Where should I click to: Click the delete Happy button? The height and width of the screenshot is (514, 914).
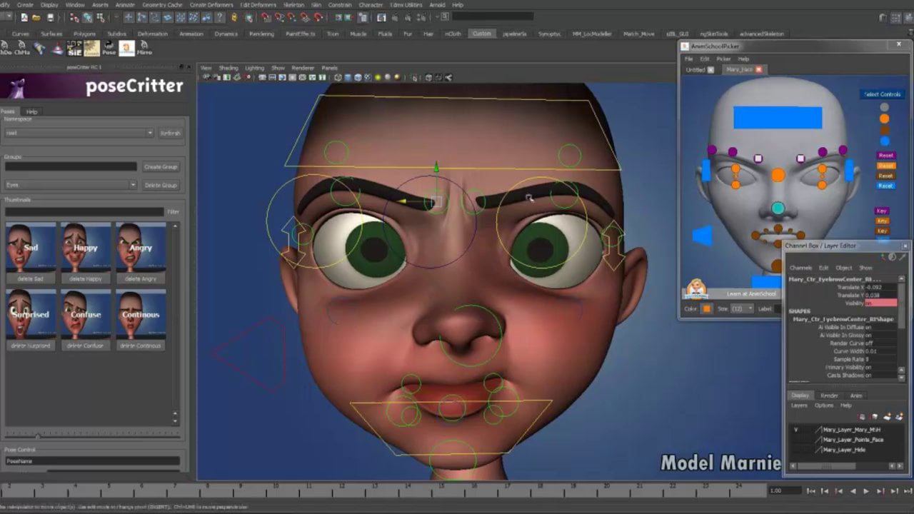pyautogui.click(x=85, y=278)
